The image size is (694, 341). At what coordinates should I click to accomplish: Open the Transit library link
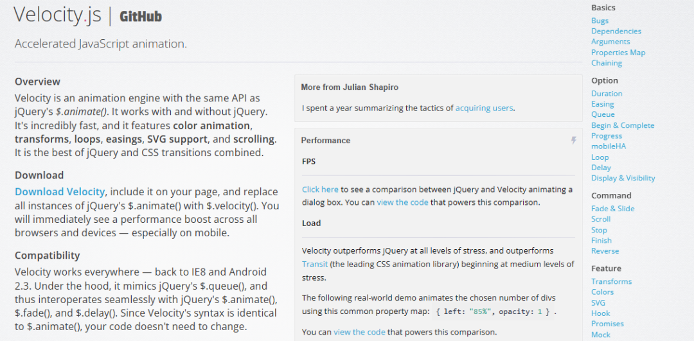tap(315, 265)
